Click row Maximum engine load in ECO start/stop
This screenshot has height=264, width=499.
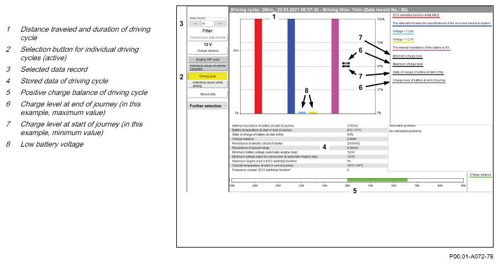[308, 161]
